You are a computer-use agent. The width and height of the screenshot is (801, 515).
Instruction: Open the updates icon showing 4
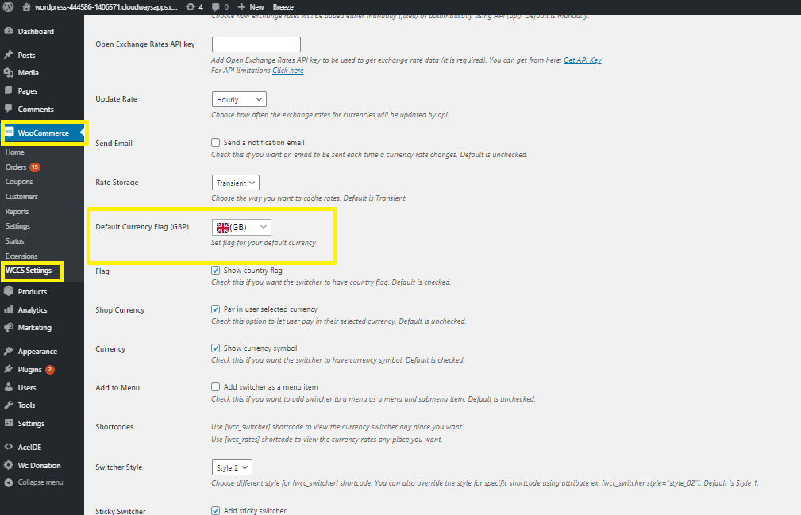click(190, 7)
